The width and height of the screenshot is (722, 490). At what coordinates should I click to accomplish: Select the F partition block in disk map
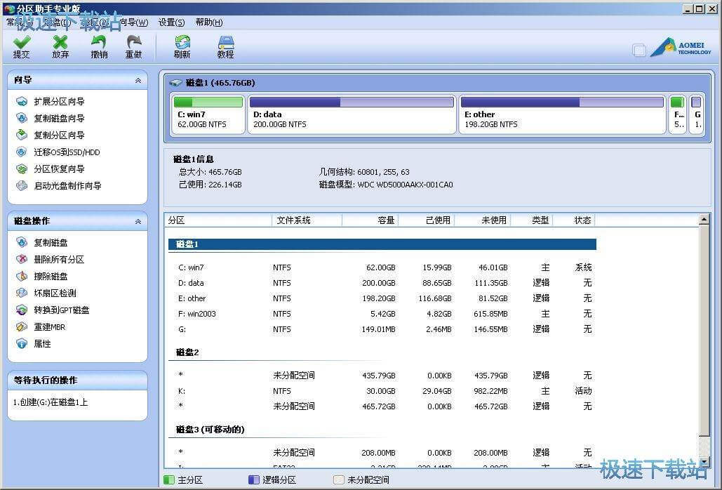click(677, 114)
